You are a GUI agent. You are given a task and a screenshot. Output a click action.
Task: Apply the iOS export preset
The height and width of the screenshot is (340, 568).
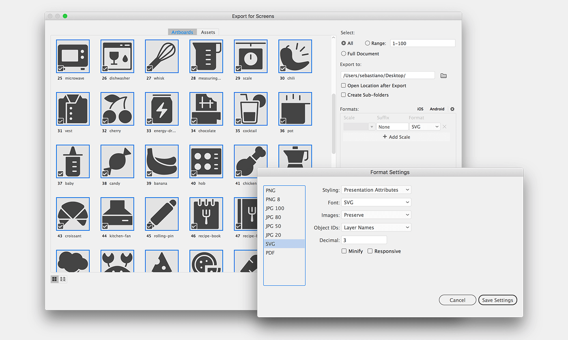[x=420, y=109]
